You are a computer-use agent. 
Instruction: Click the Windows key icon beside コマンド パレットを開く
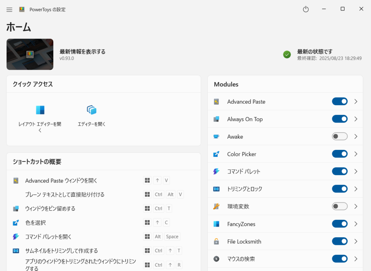(x=147, y=237)
